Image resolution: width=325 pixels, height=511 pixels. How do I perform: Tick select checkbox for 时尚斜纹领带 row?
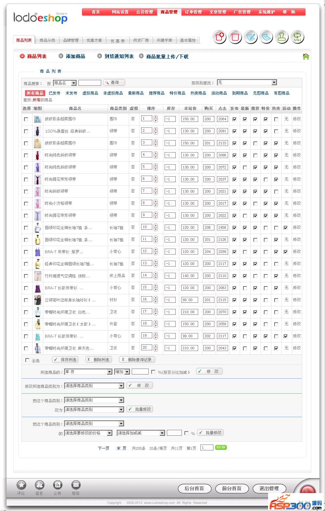coord(26,192)
